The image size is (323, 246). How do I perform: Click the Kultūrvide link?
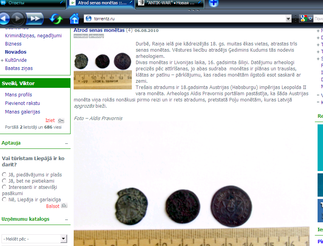tap(16, 60)
